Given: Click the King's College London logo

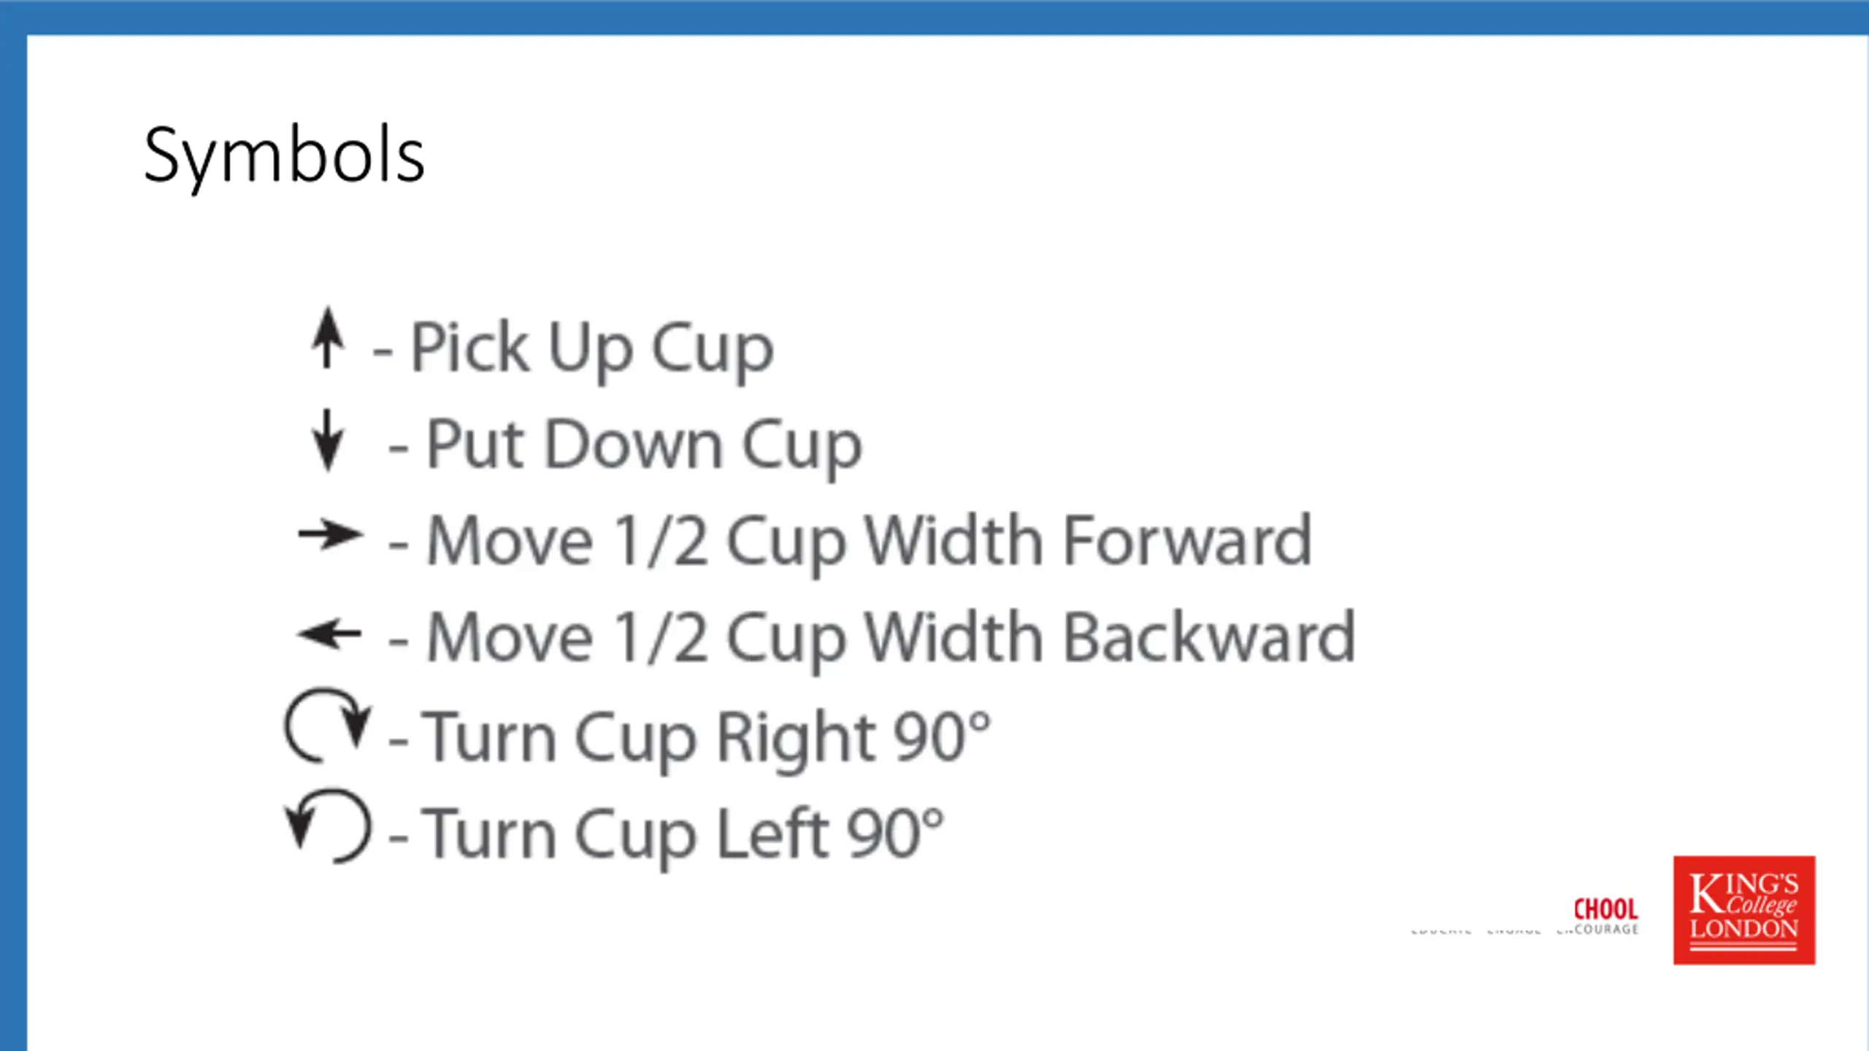Looking at the screenshot, I should pyautogui.click(x=1744, y=910).
